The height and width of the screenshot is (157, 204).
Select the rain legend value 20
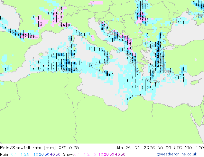[42, 154]
